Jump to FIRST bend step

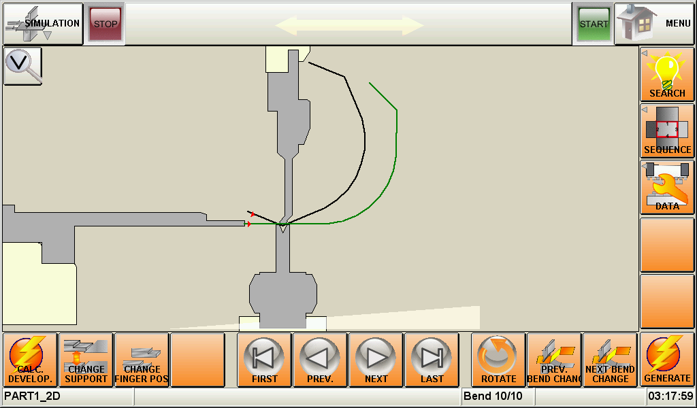click(264, 360)
